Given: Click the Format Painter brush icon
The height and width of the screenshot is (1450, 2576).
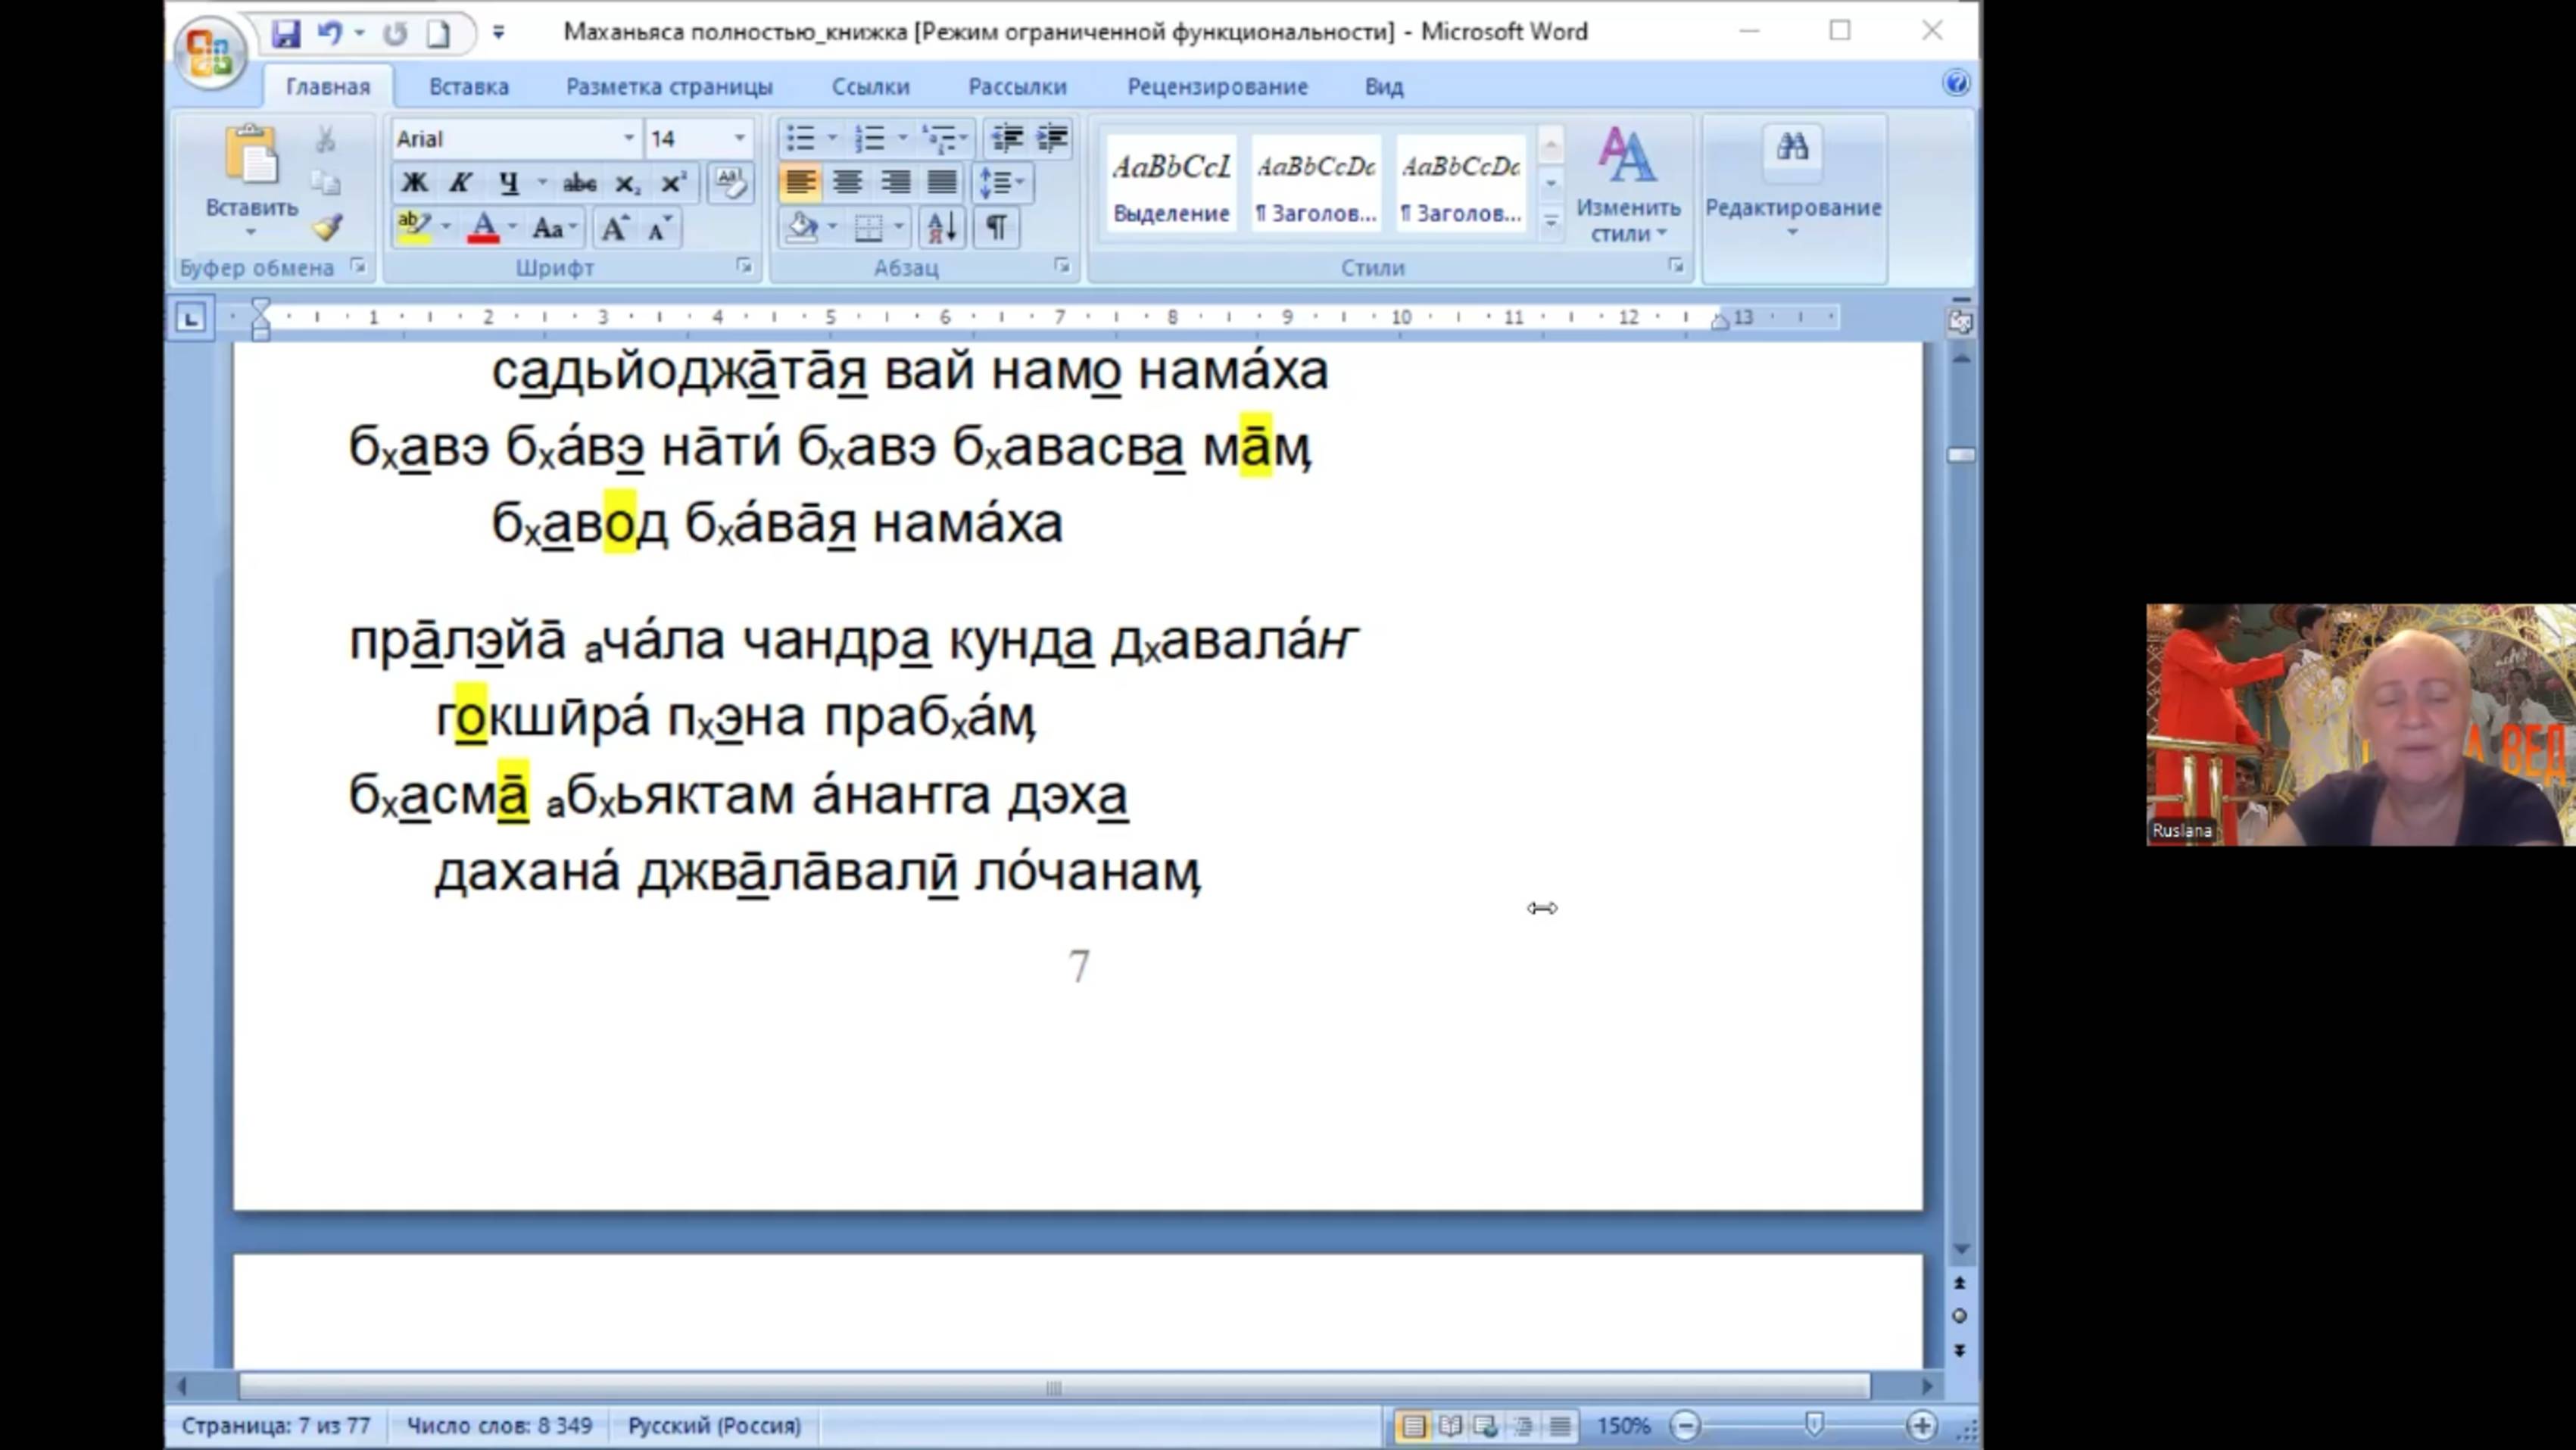Looking at the screenshot, I should [x=327, y=228].
